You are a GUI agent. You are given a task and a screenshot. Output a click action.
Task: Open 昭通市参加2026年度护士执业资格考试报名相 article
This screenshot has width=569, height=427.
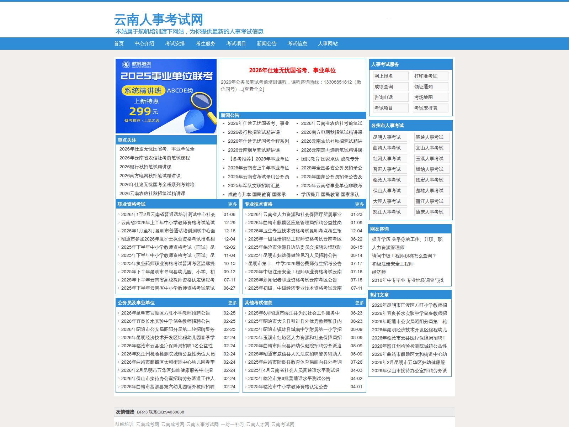[x=168, y=239]
